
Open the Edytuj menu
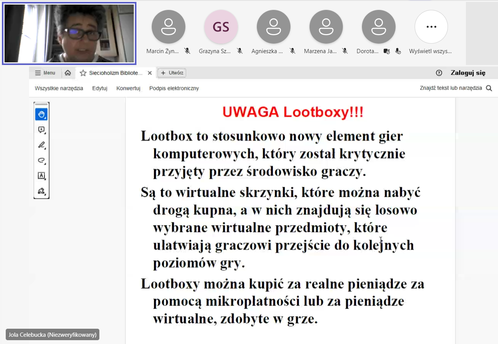pyautogui.click(x=100, y=88)
